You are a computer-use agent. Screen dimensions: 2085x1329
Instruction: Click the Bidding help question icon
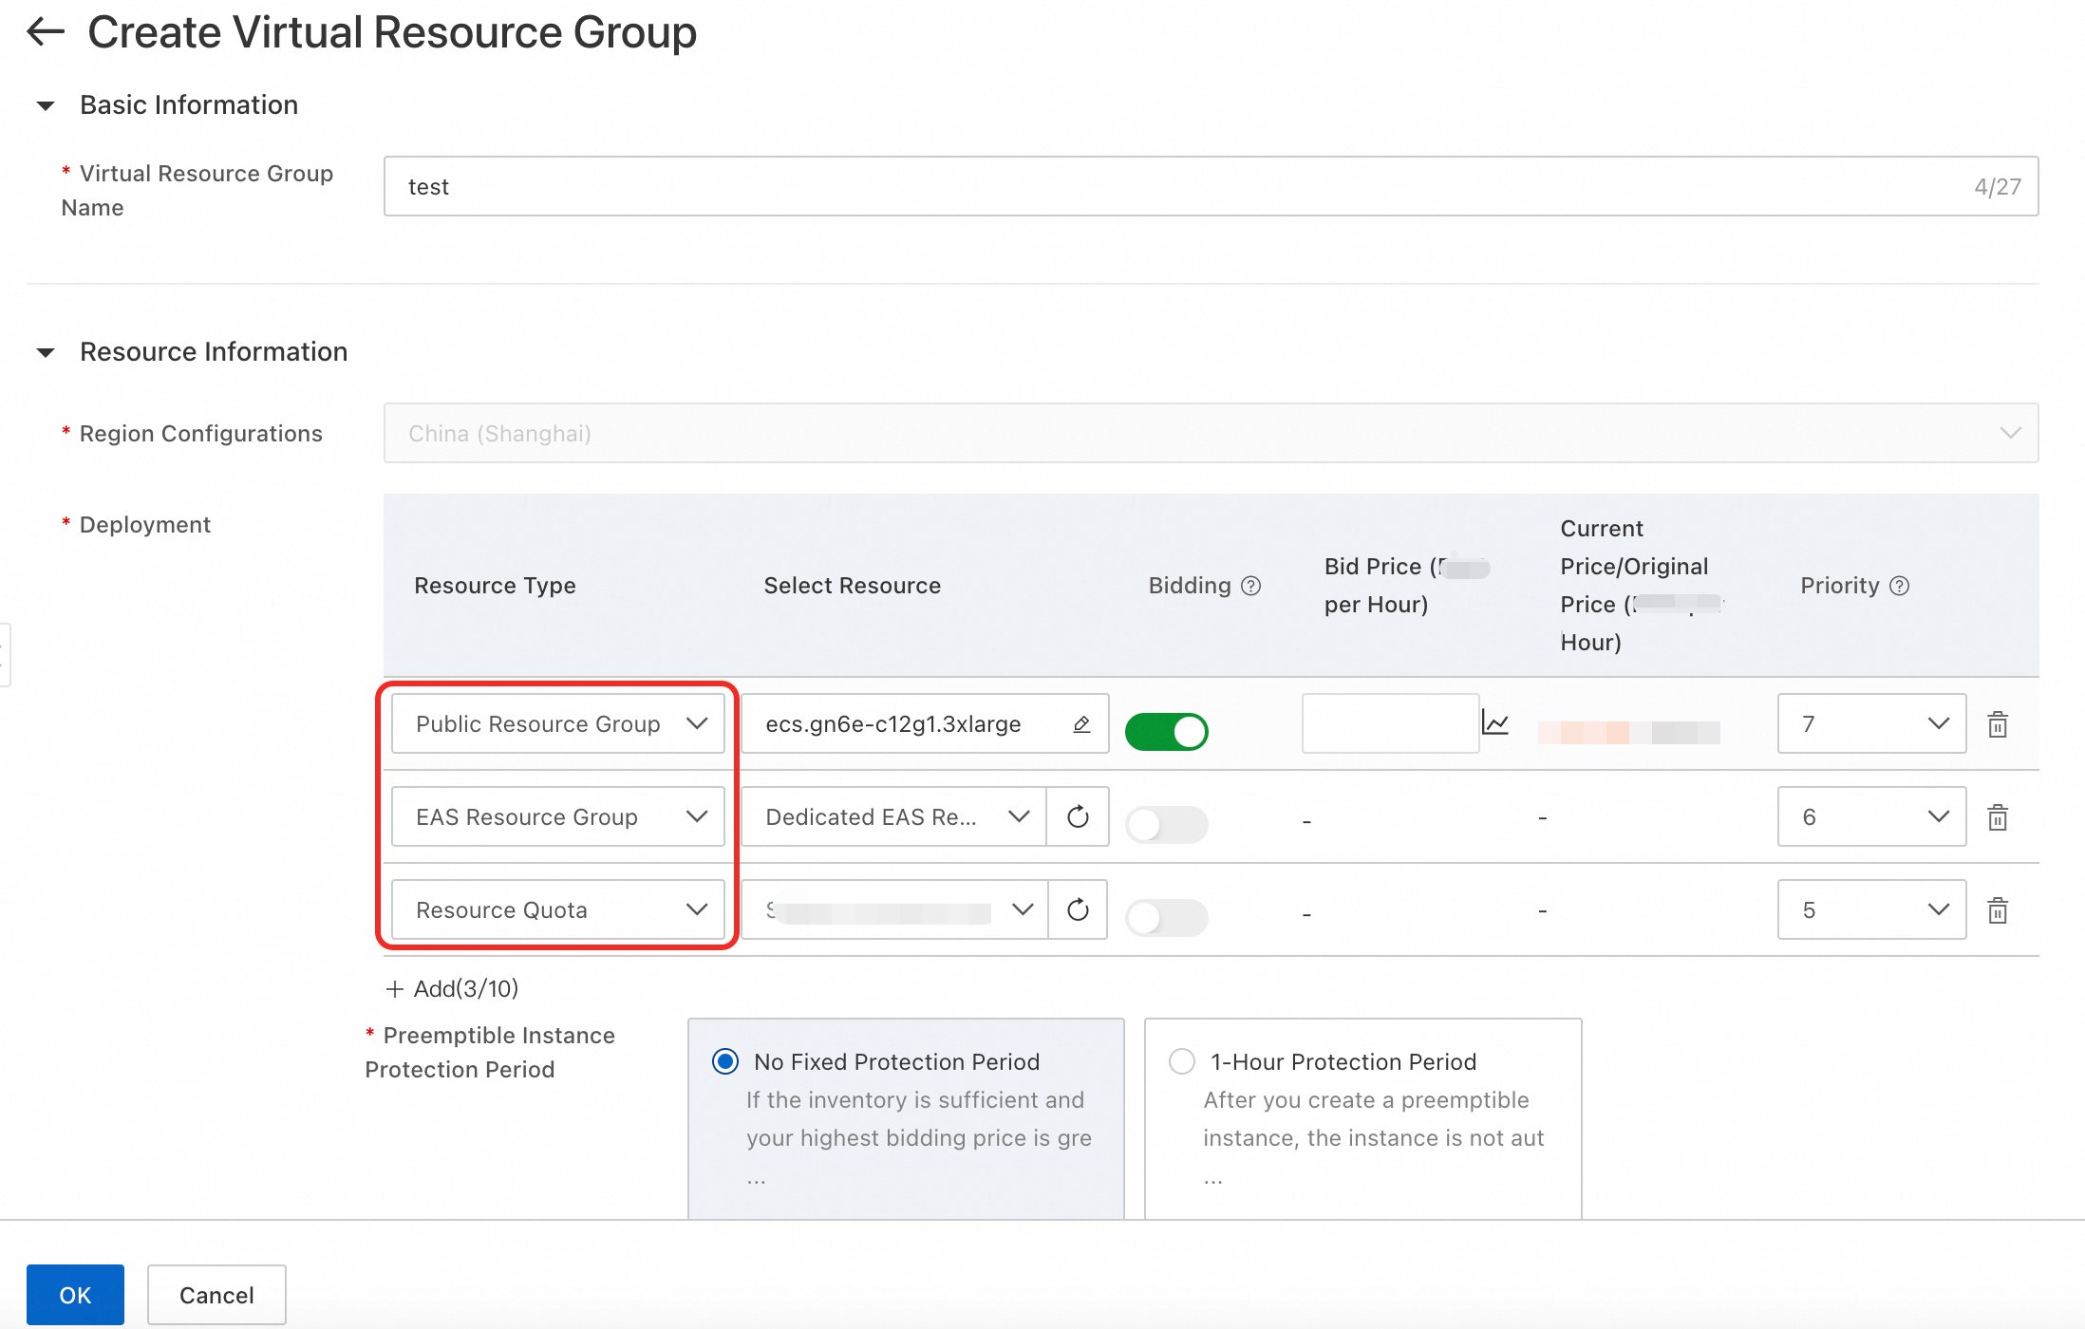[x=1251, y=586]
